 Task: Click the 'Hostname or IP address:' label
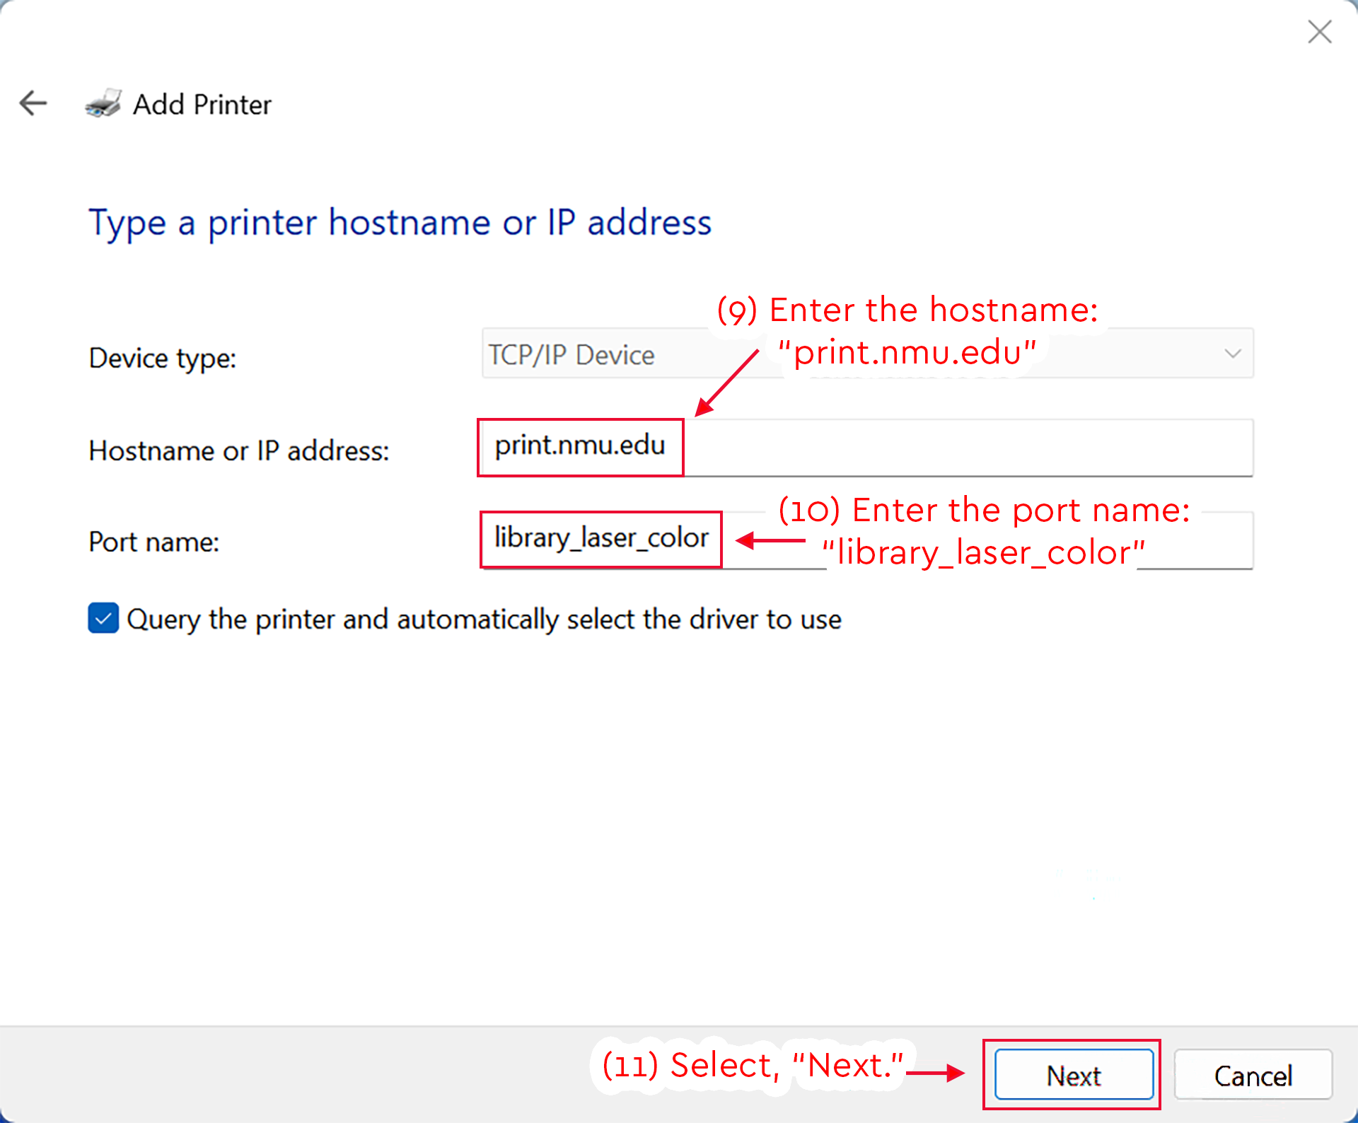pos(239,450)
